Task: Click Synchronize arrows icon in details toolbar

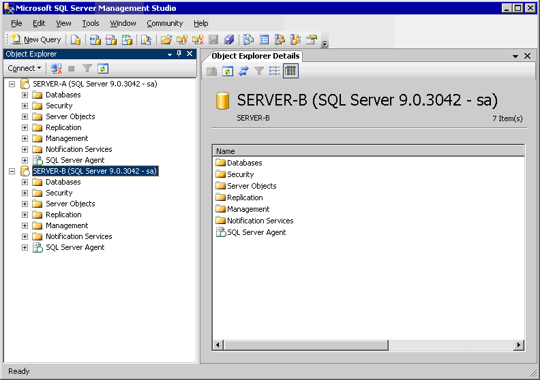Action: [243, 71]
